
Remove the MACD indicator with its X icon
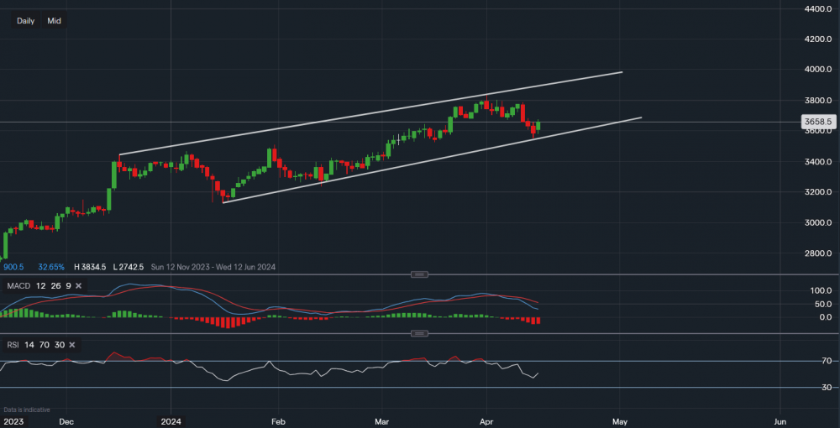tap(78, 286)
